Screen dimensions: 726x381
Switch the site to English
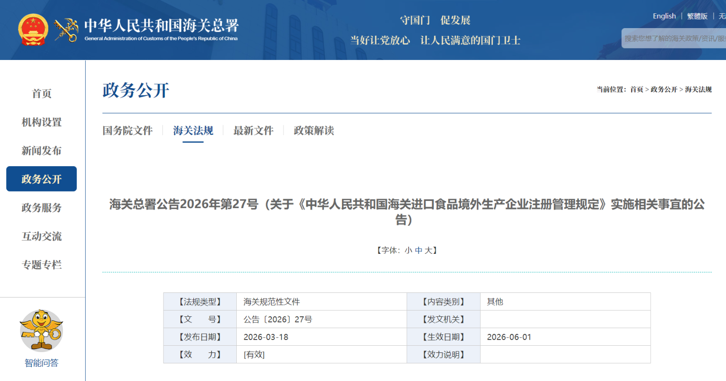[664, 16]
